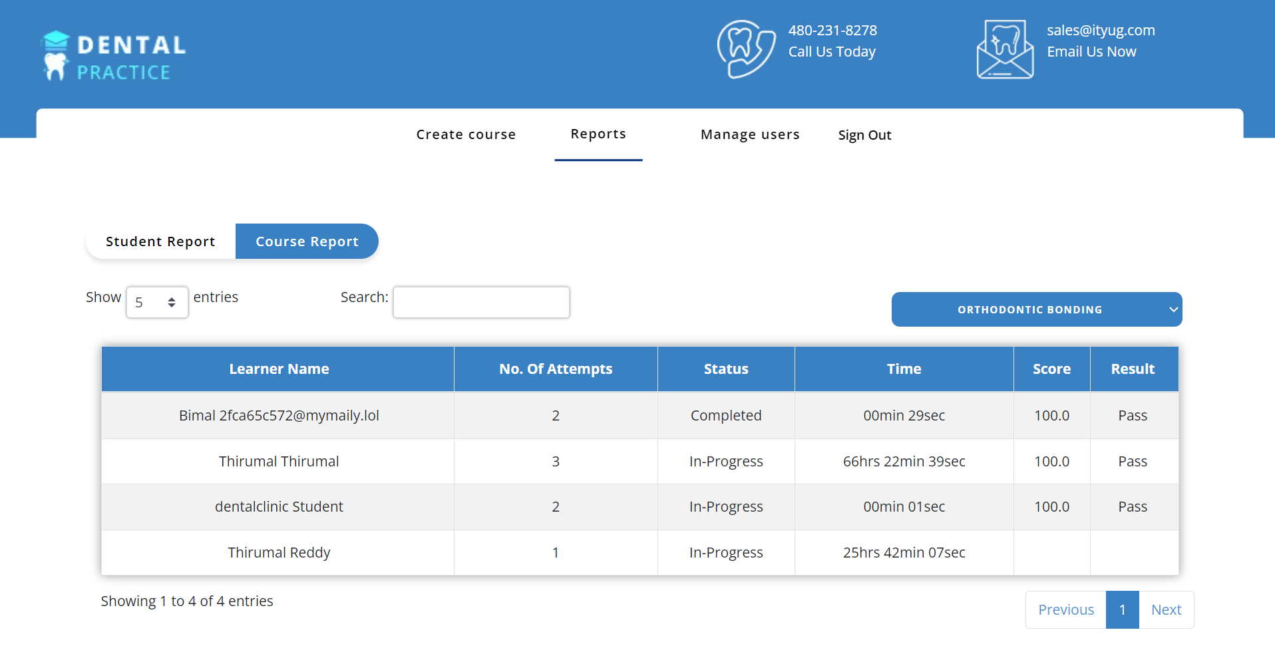Click the tooth envelope email icon
Image resolution: width=1275 pixels, height=652 pixels.
(x=1005, y=49)
